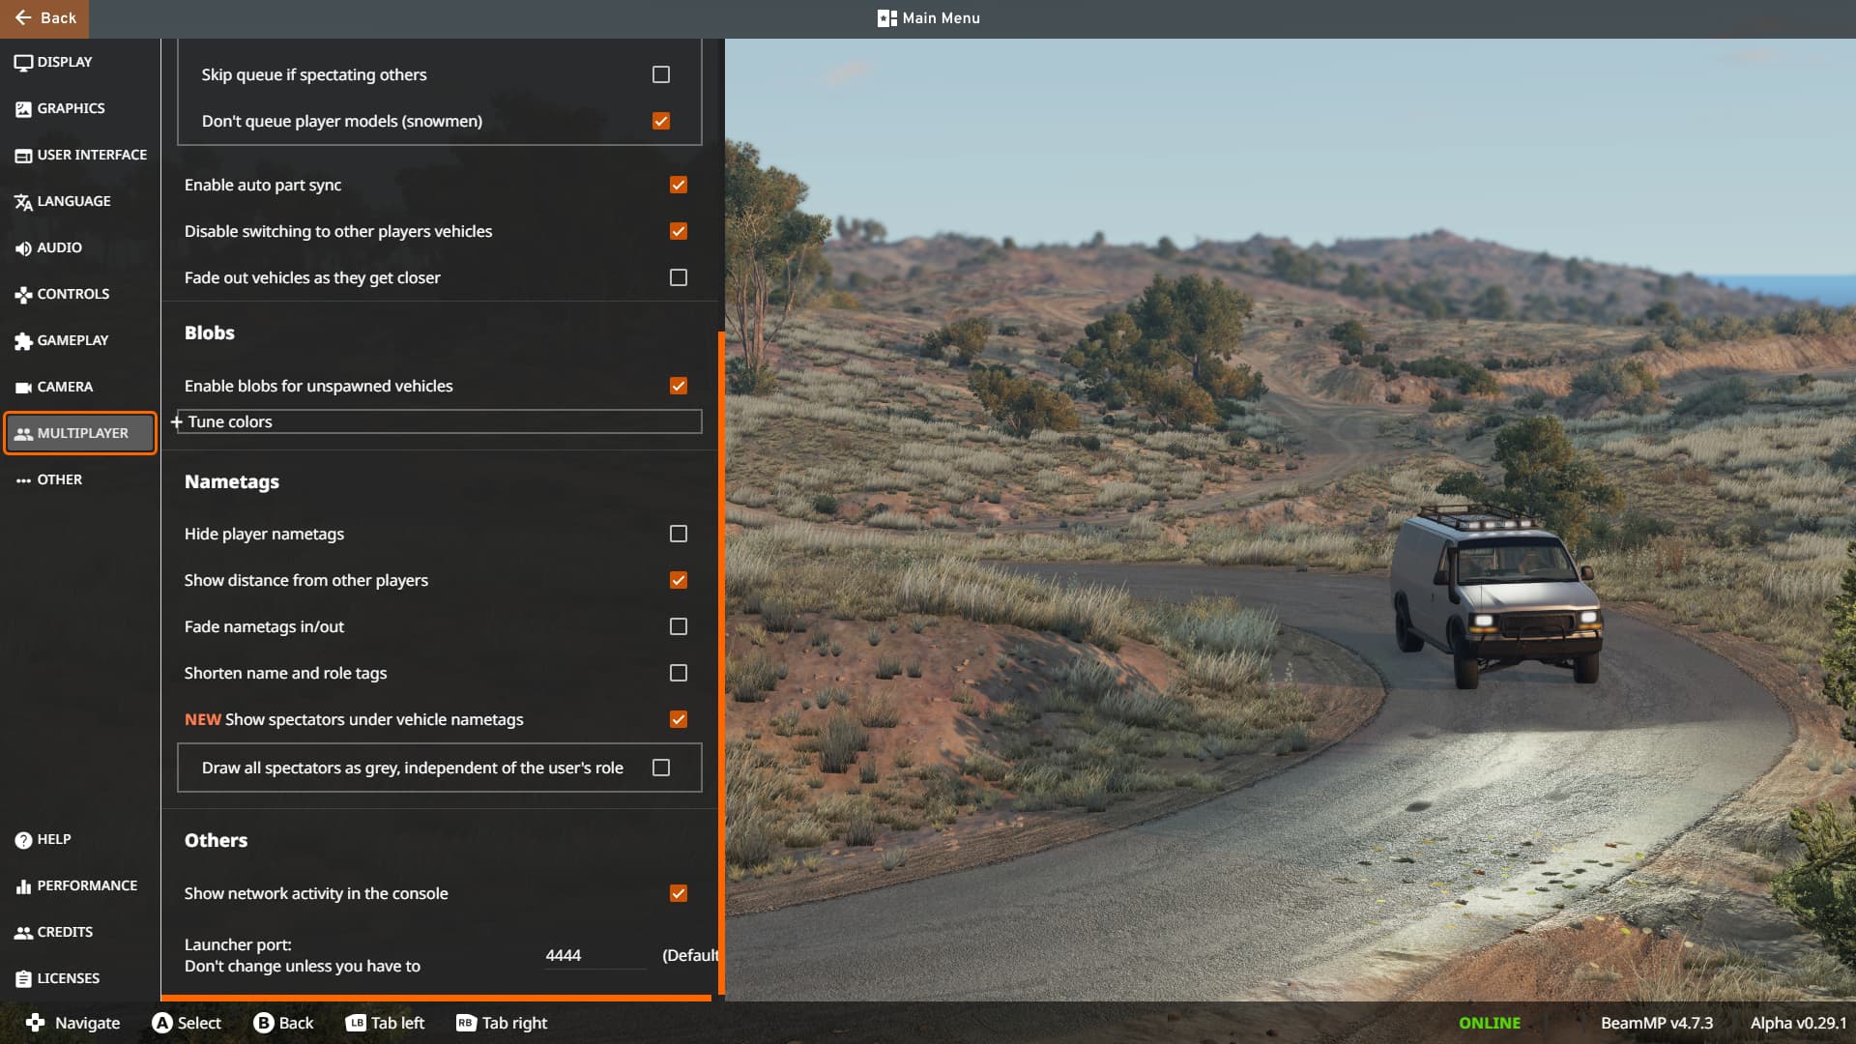
Task: Click the Back arrow icon
Action: click(x=23, y=17)
